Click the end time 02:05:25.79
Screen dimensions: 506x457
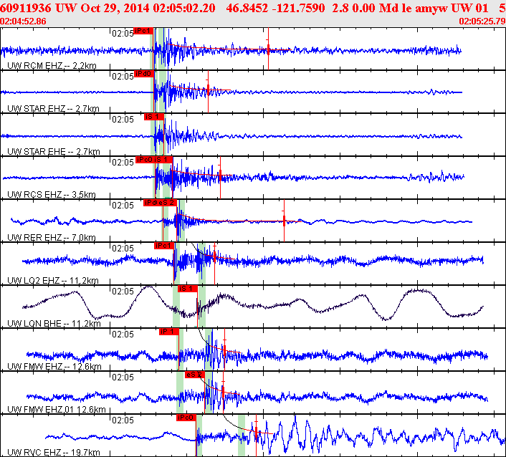(x=482, y=21)
